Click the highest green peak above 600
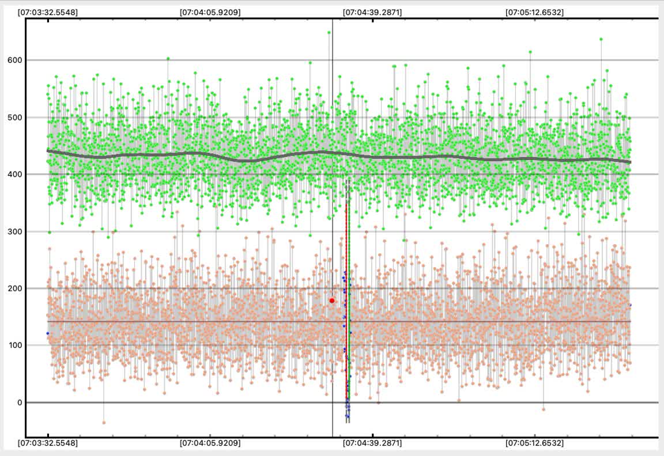This screenshot has height=456, width=664. (329, 32)
